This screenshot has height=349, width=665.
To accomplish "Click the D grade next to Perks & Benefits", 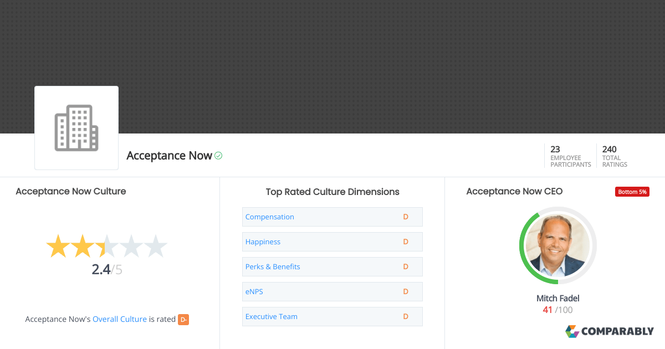I will (x=406, y=266).
